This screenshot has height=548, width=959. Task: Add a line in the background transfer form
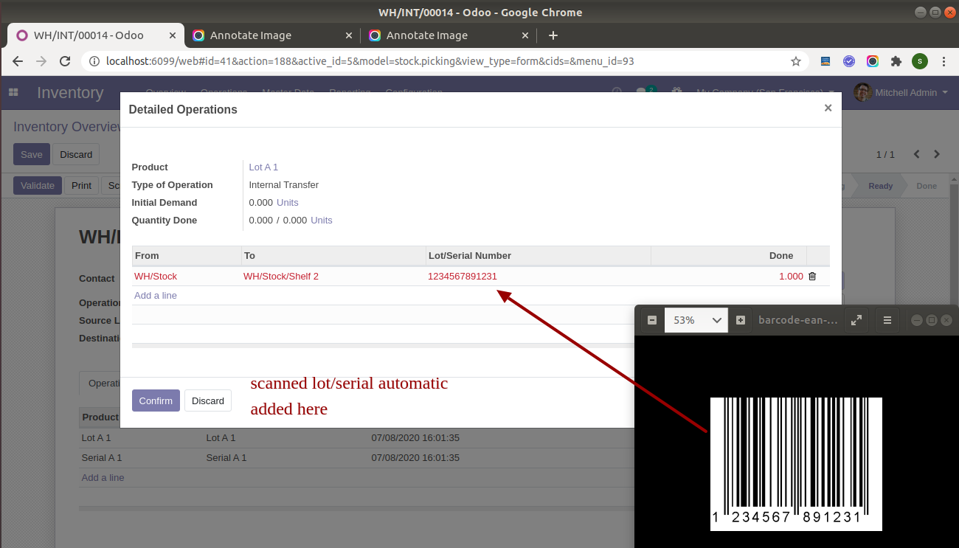103,477
